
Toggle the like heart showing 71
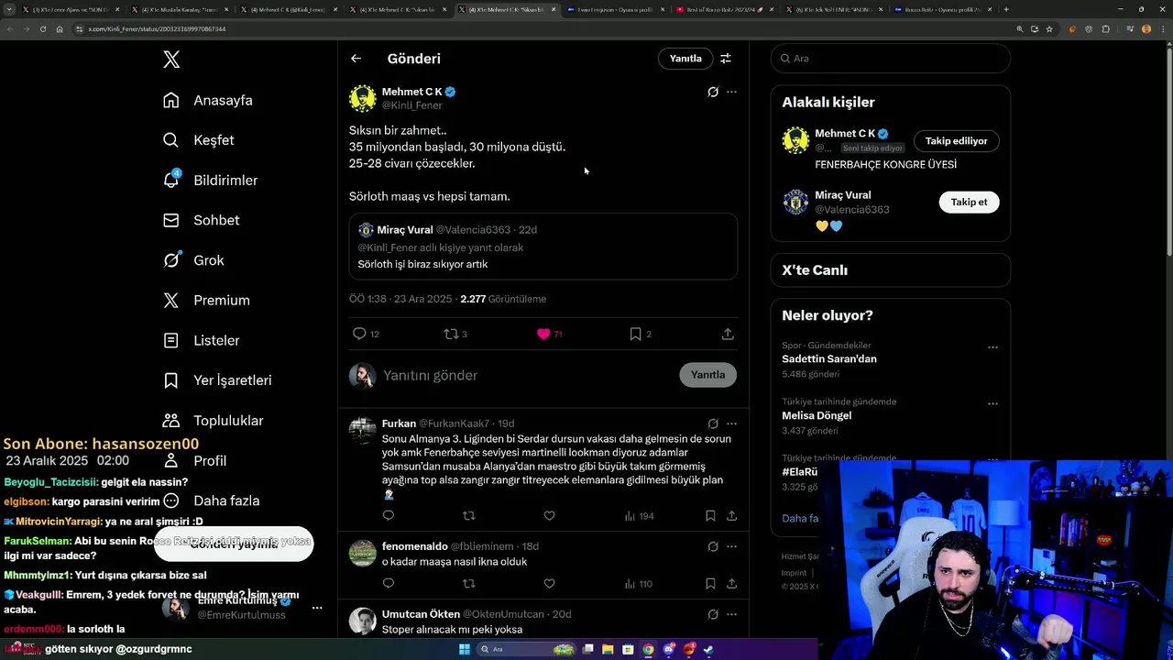(543, 334)
